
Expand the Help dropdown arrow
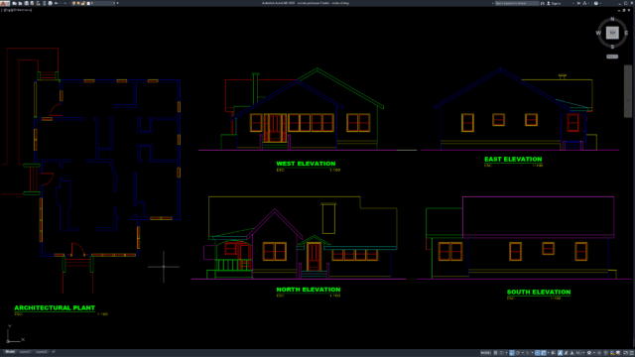(x=600, y=3)
